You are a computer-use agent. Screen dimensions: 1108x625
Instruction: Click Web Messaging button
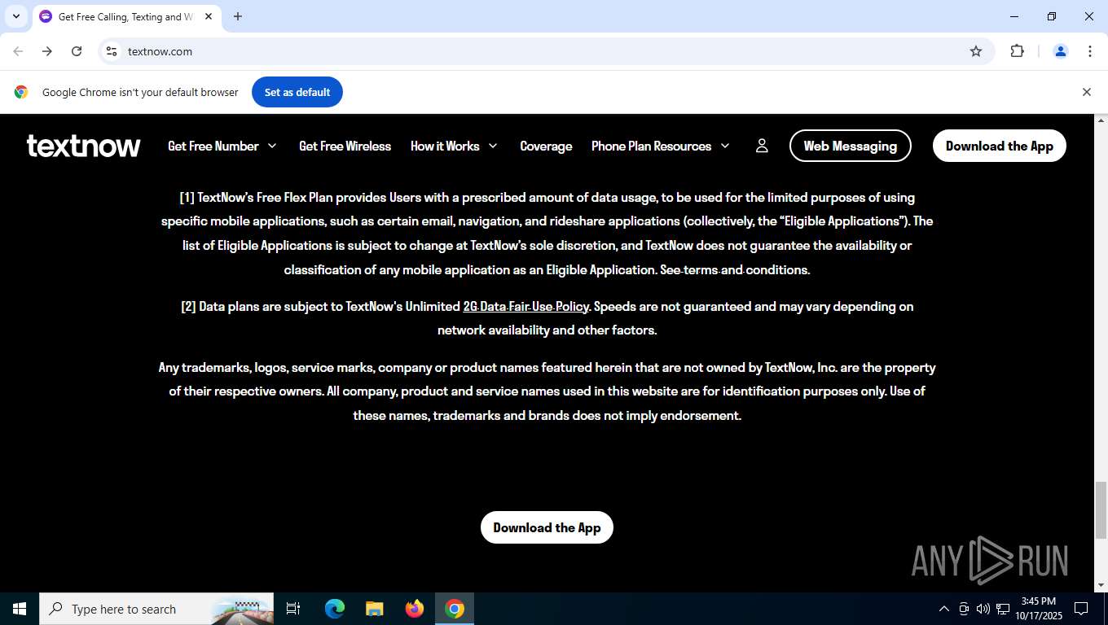tap(851, 146)
